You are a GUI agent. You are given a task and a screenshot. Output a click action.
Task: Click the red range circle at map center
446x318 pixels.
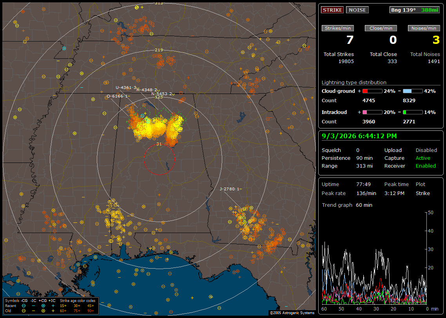[x=159, y=159]
